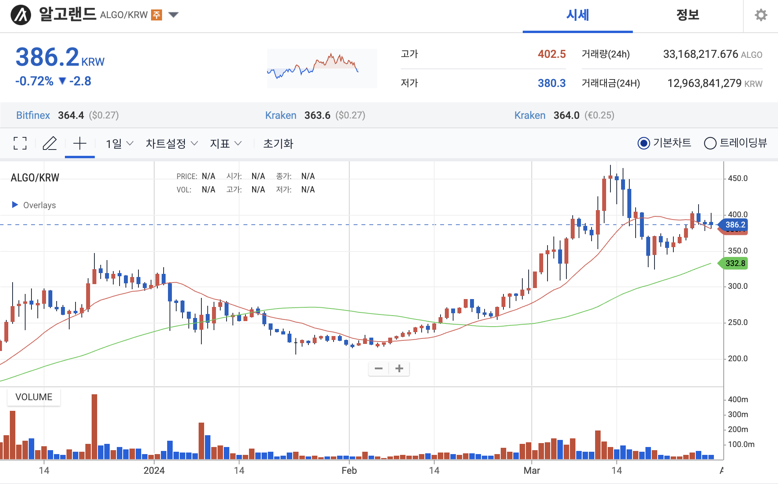Image resolution: width=778 pixels, height=484 pixels.
Task: Select the 기본차트 radio button
Action: click(x=643, y=143)
